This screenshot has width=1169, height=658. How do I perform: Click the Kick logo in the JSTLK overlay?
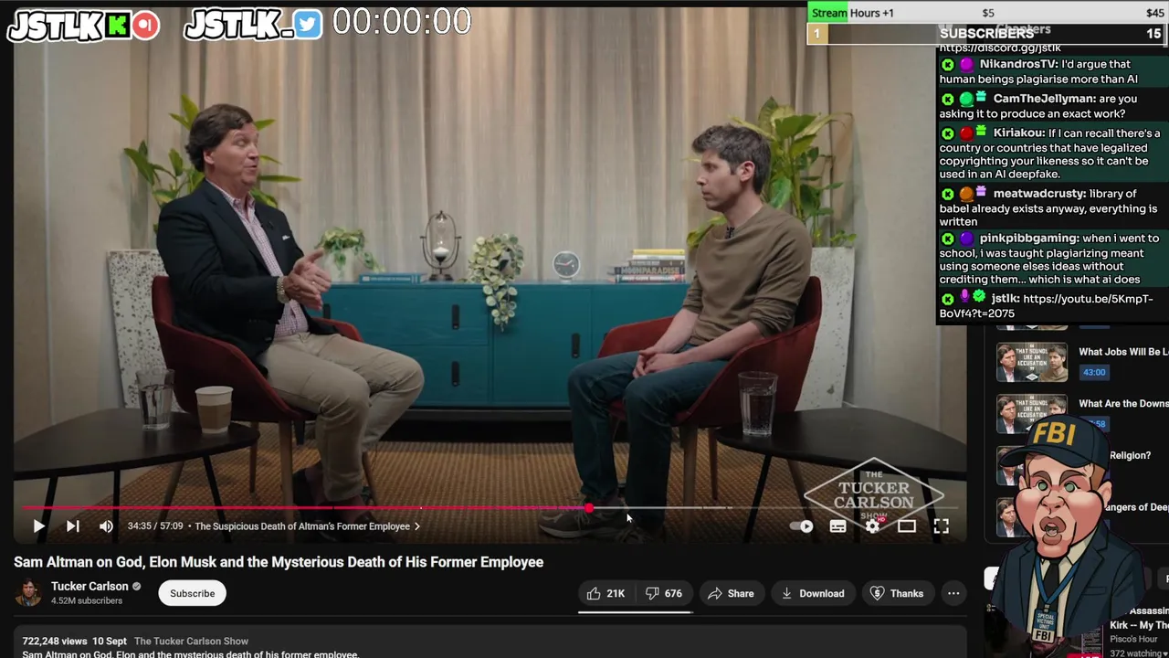[118, 26]
